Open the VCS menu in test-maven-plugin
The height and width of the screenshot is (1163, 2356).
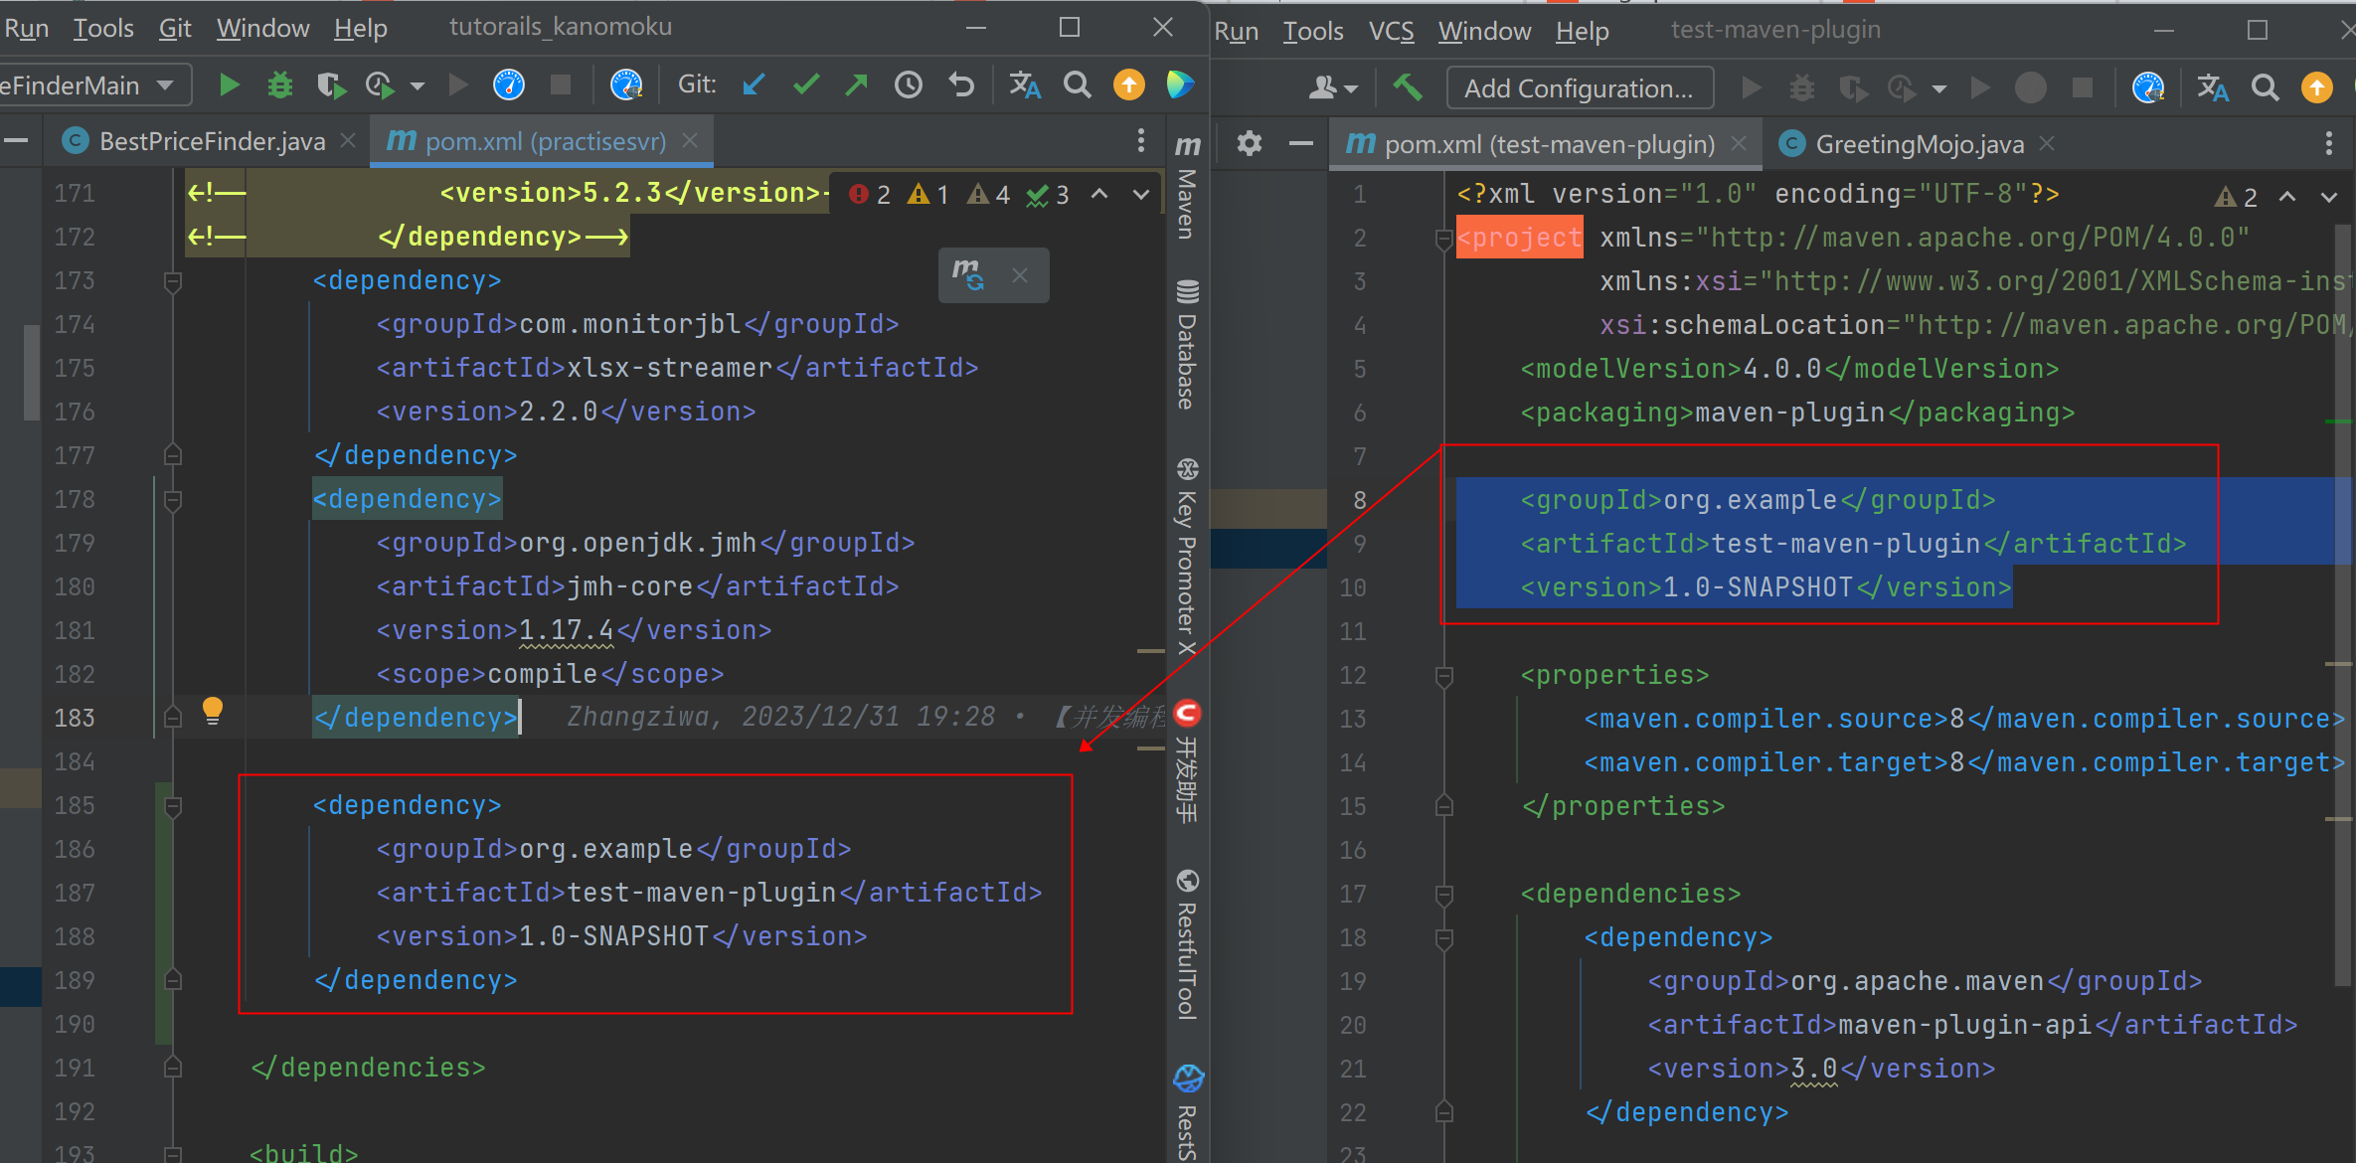tap(1391, 31)
